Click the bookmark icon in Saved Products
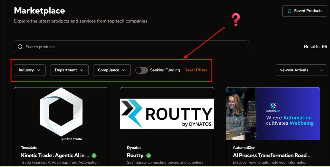 click(289, 11)
